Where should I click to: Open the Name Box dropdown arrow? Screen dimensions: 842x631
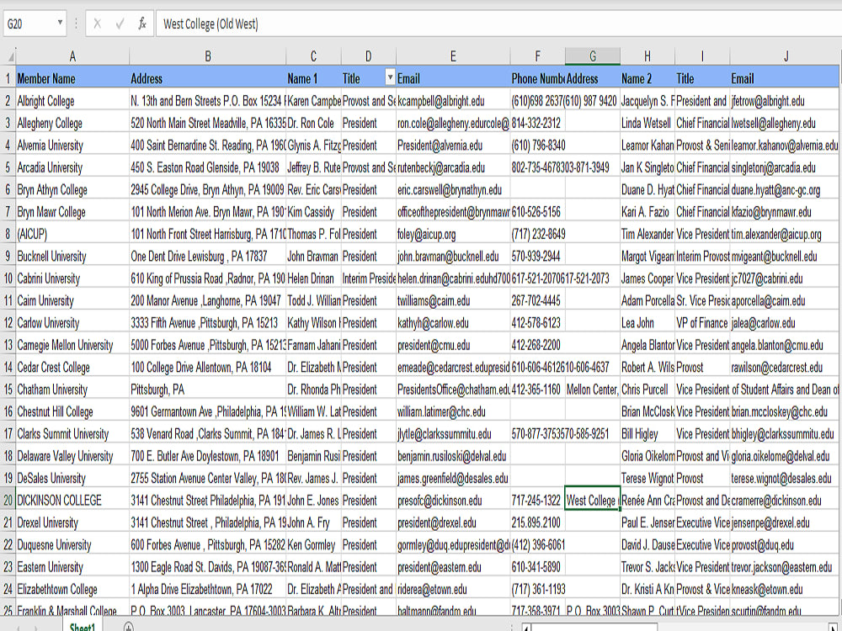coord(60,23)
